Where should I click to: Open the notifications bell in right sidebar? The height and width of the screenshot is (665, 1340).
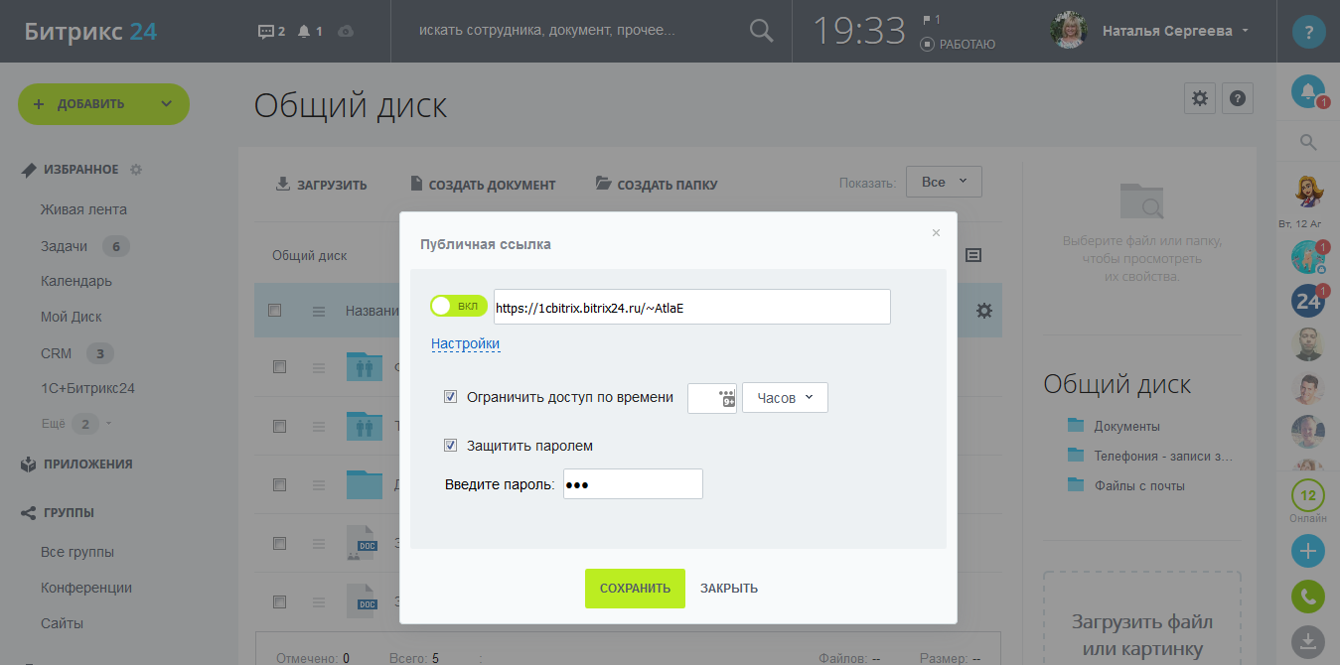tap(1307, 92)
